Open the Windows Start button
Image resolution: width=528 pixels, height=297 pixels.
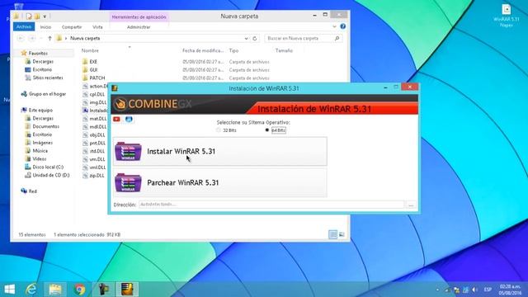pyautogui.click(x=9, y=290)
